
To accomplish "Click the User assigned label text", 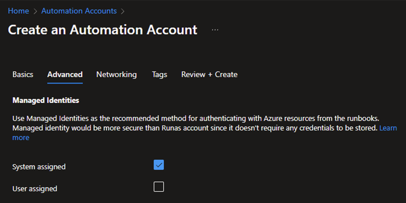I will pyautogui.click(x=35, y=189).
